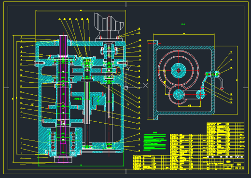Select the center distance dimension below small gear

point(190,106)
